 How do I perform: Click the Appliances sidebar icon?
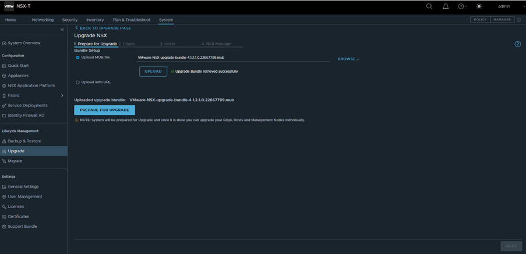pos(4,76)
